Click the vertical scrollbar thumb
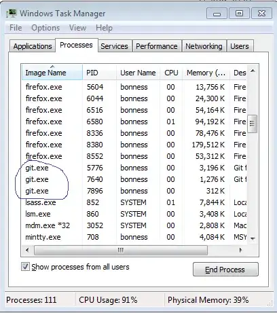 tap(252, 124)
